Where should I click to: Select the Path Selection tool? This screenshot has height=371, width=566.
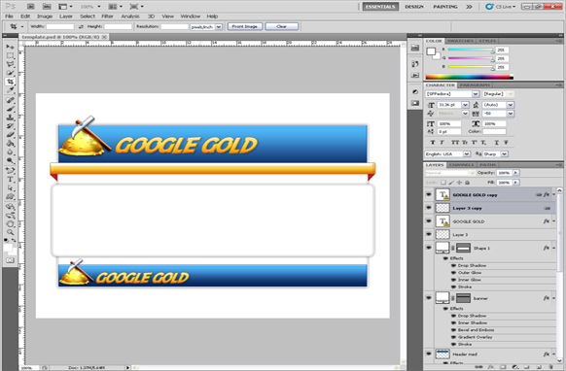pyautogui.click(x=10, y=187)
